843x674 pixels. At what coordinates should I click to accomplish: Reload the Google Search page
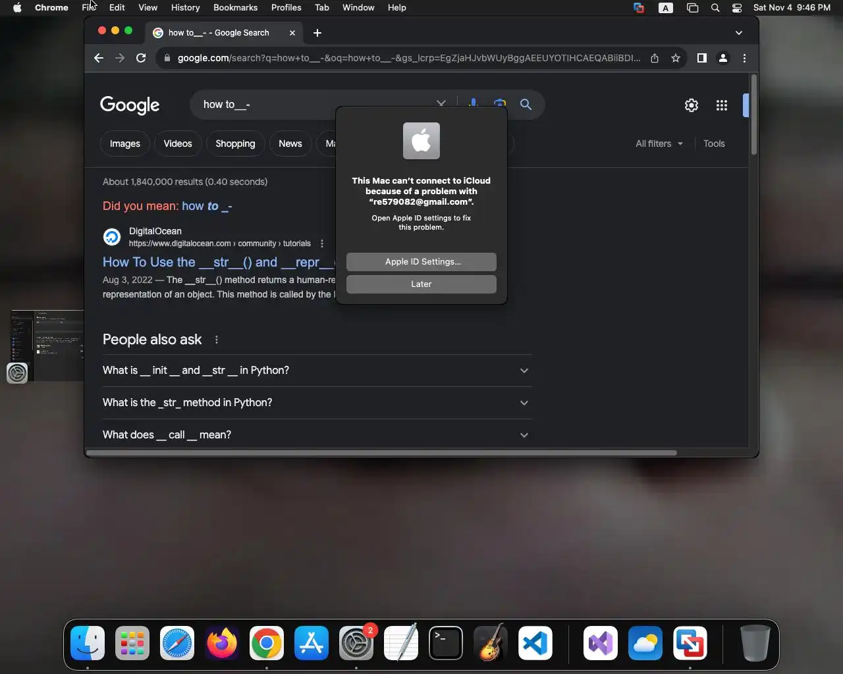tap(141, 58)
